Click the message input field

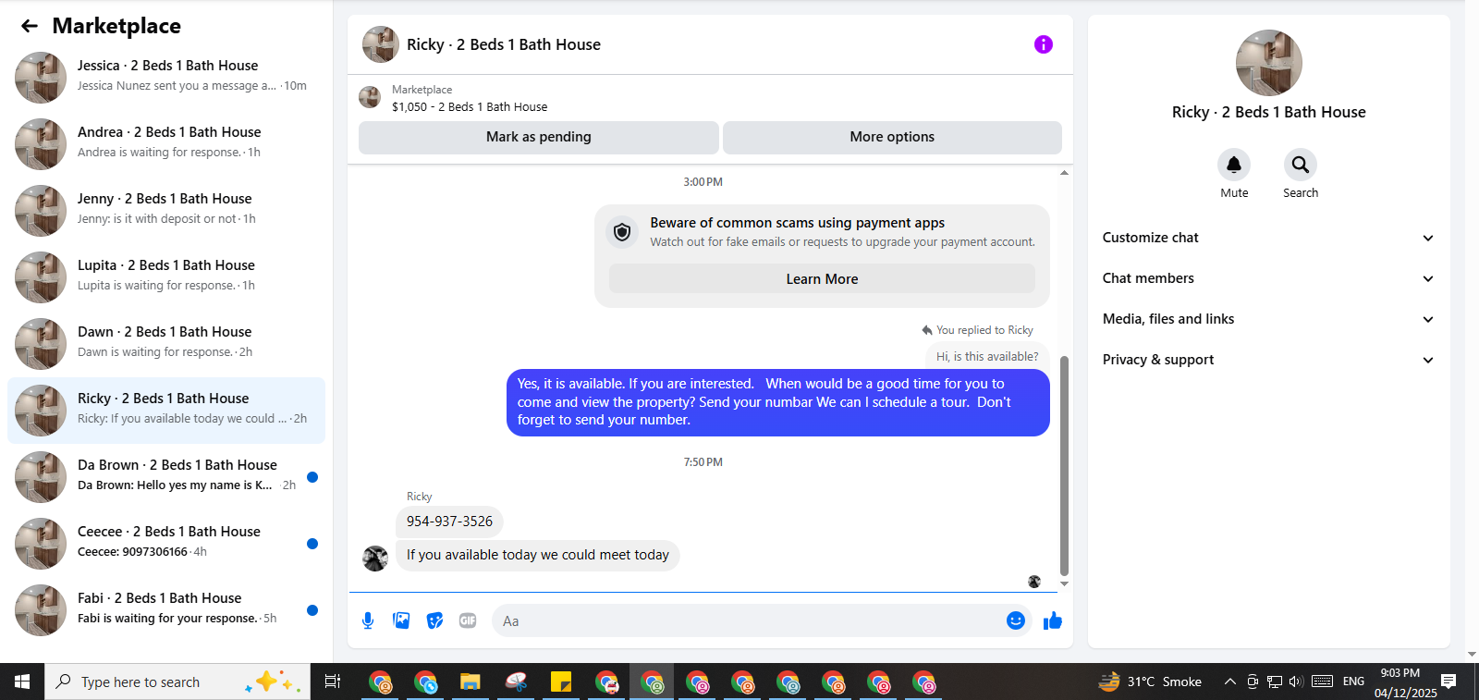pyautogui.click(x=749, y=620)
